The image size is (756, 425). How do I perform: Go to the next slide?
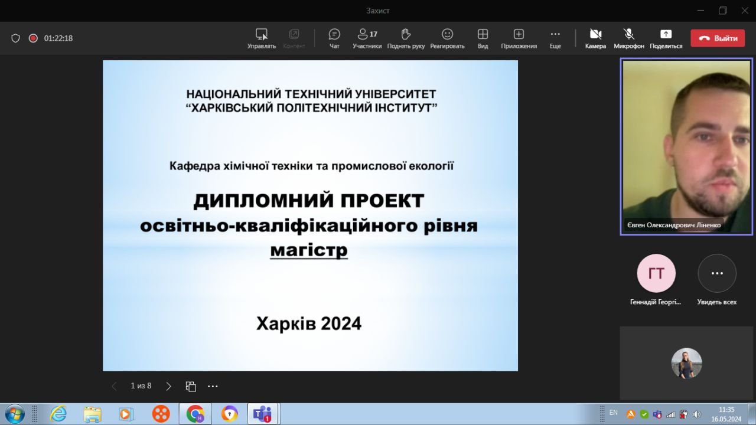[168, 386]
